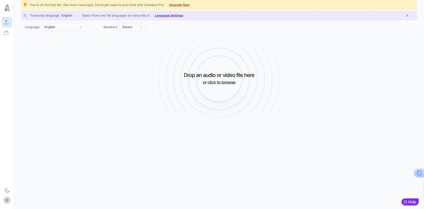Viewport: 424px width, 209px height.
Task: Toggle dark mode with the moon icon
Action: [x=7, y=191]
